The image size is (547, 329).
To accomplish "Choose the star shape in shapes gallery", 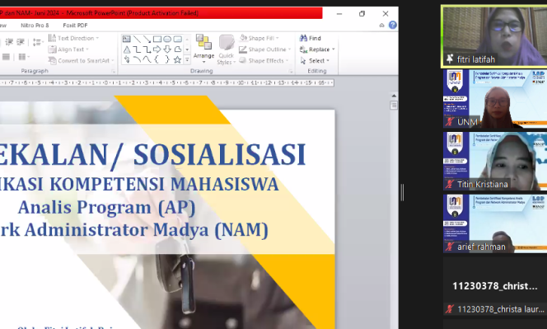I will pos(178,59).
